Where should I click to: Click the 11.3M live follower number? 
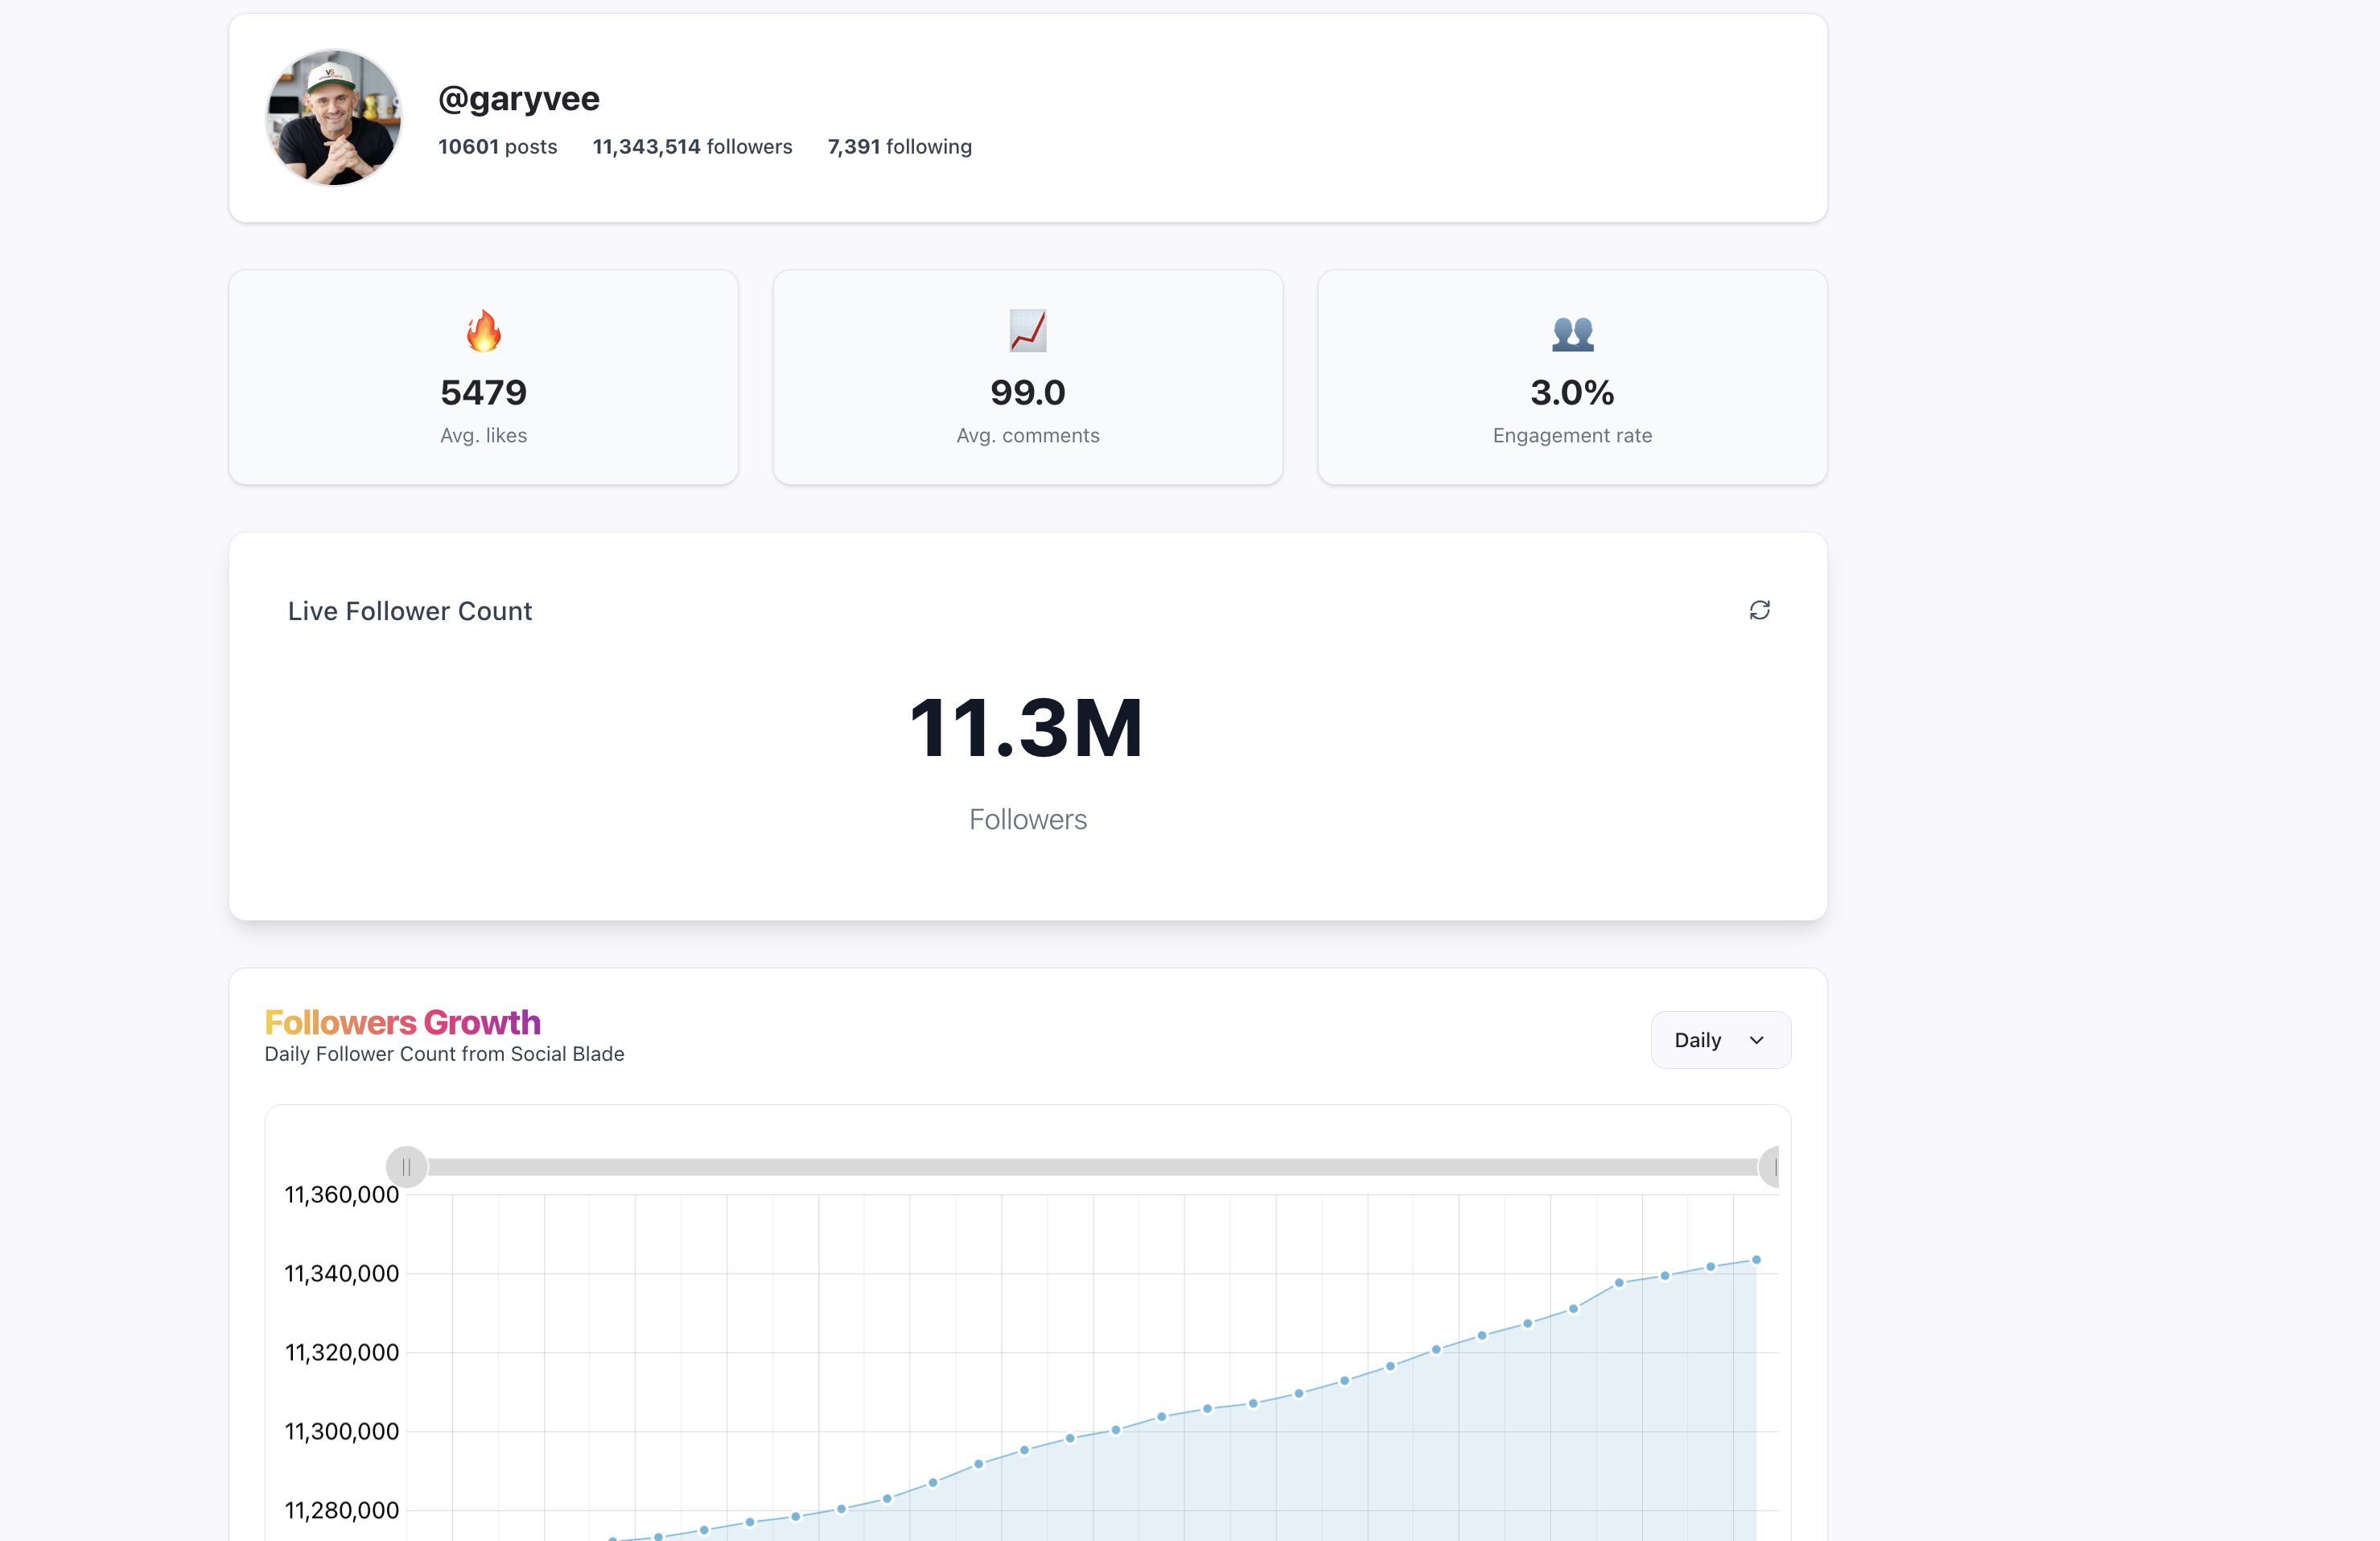pos(1027,729)
